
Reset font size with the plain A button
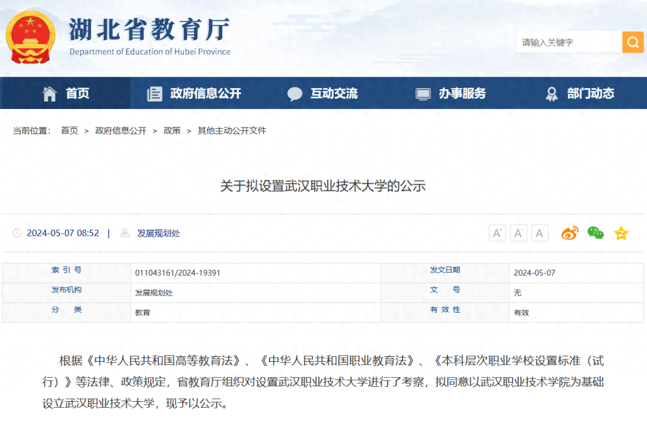point(540,233)
